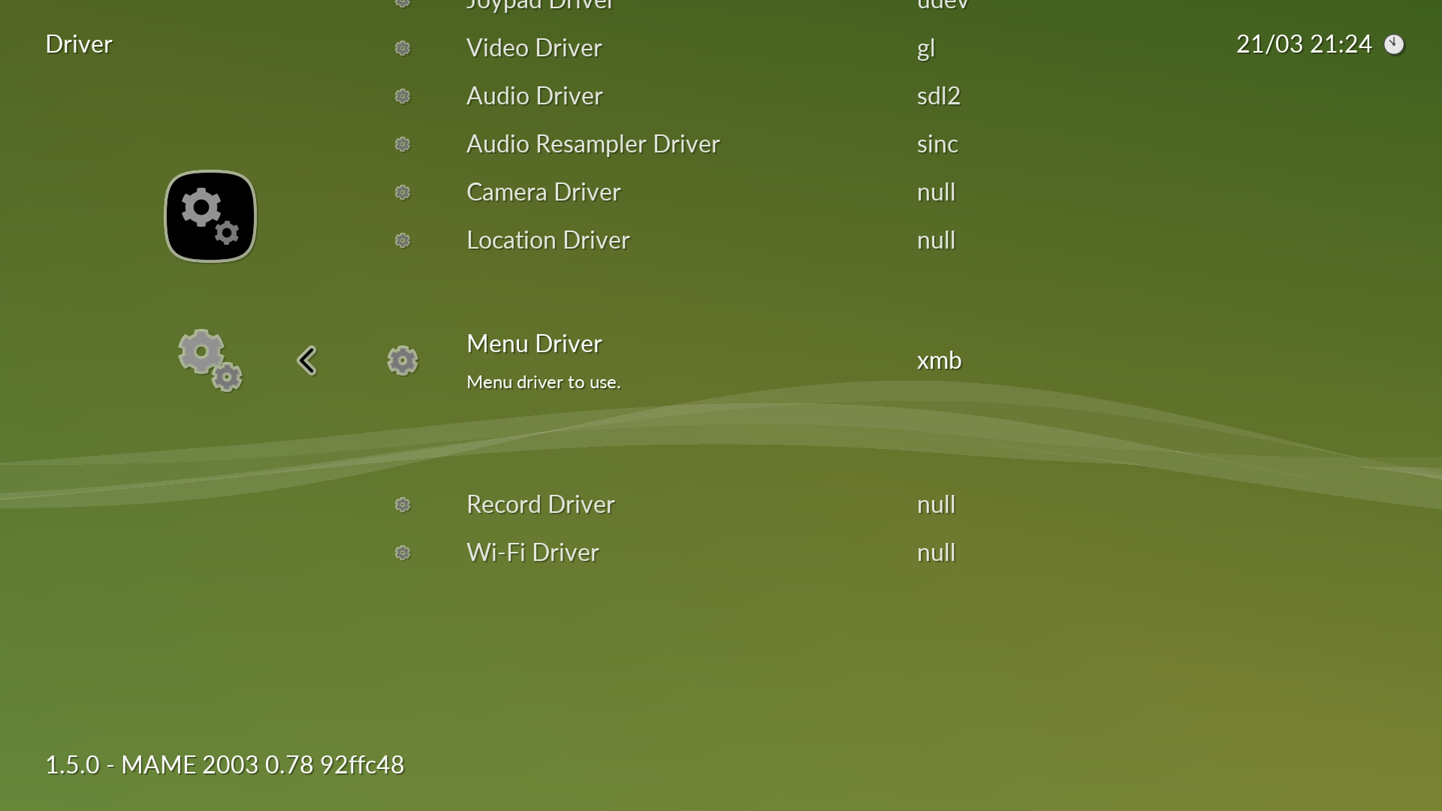The width and height of the screenshot is (1442, 811).
Task: Click the gear icon beside Camera Driver
Action: 403,192
